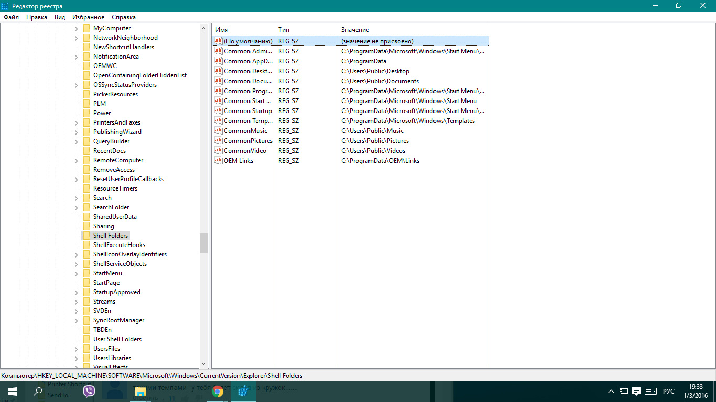716x402 pixels.
Task: Select the QueryBuilder key
Action: tap(112, 141)
